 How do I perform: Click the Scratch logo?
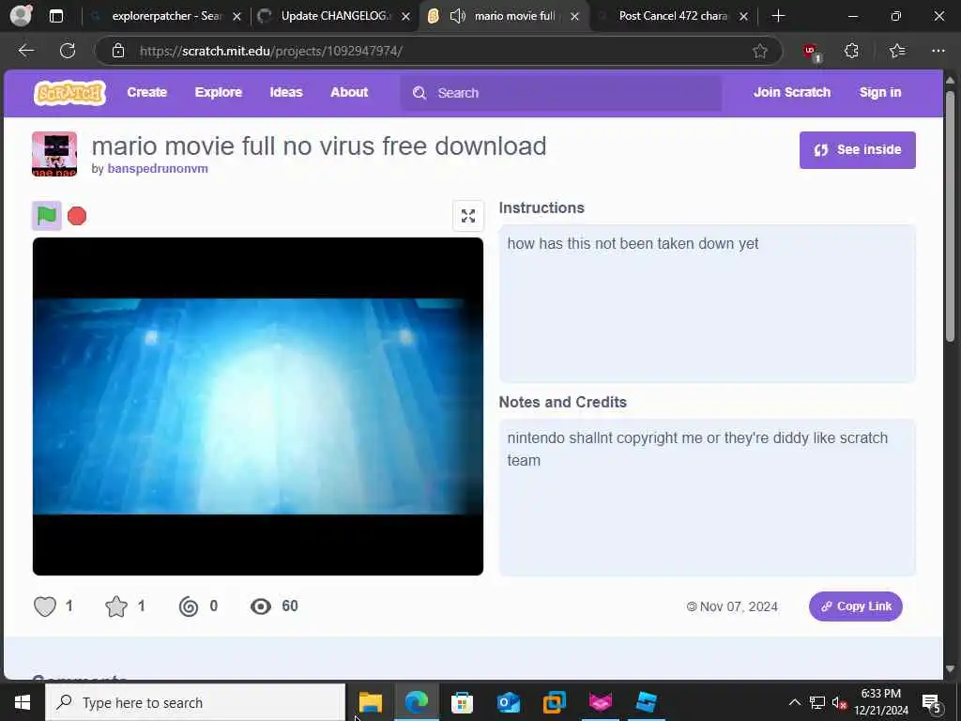click(69, 93)
